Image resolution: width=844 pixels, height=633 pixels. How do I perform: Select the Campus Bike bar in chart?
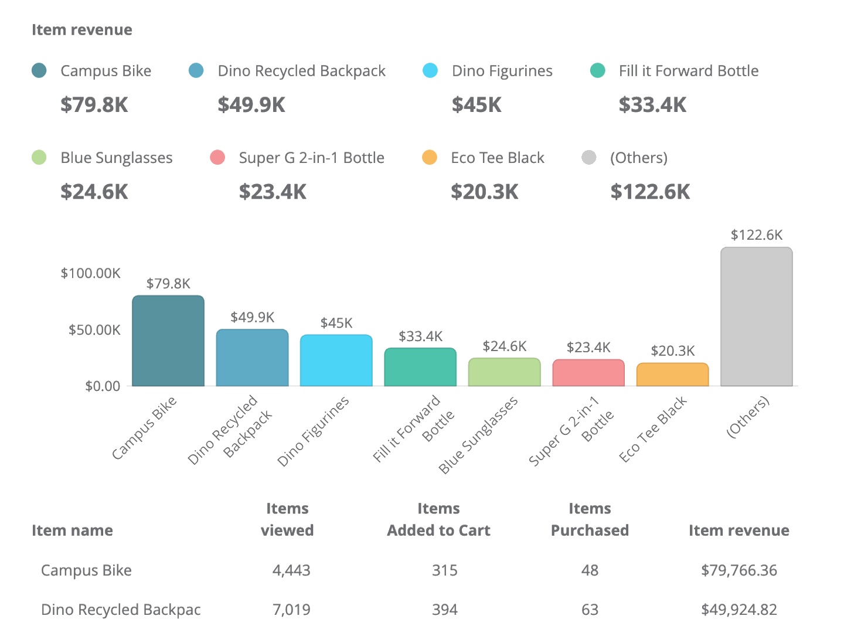168,341
